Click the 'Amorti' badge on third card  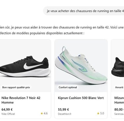pyautogui.click(x=119, y=87)
